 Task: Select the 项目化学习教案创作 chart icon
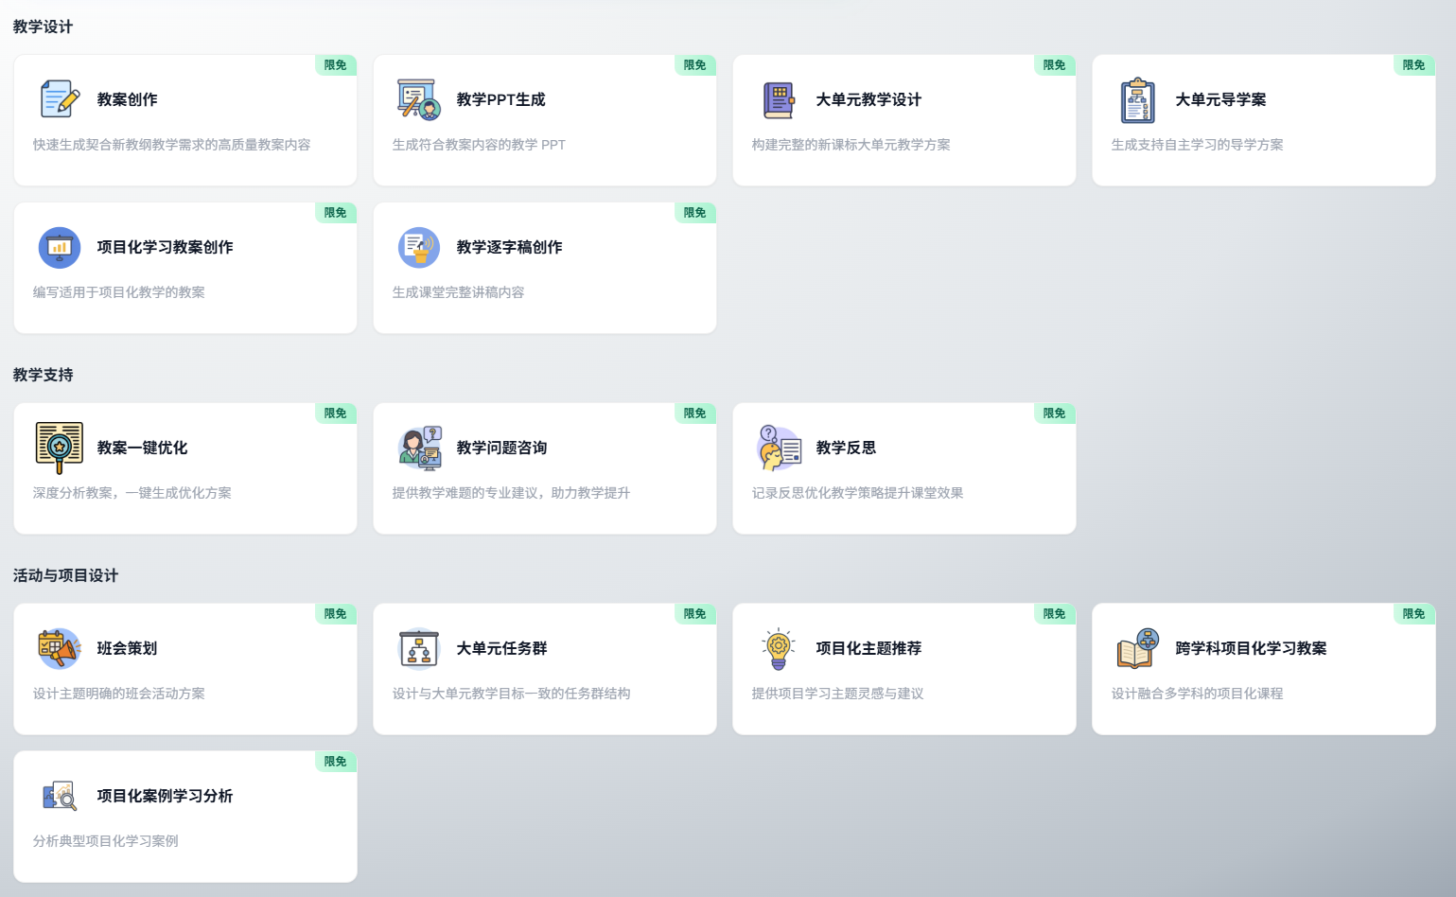(60, 247)
